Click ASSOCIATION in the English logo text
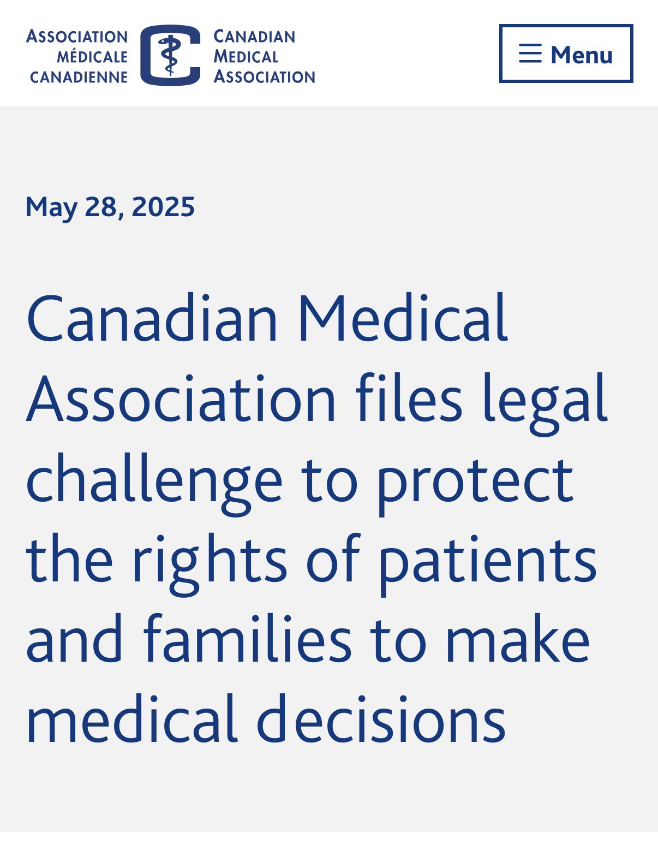The height and width of the screenshot is (850, 658). pos(265,77)
